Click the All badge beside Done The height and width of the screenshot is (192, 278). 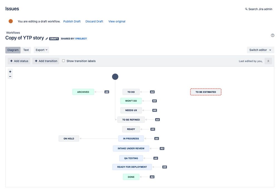click(152, 177)
